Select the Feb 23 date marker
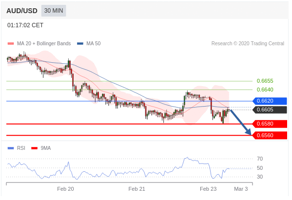 [x=208, y=189]
